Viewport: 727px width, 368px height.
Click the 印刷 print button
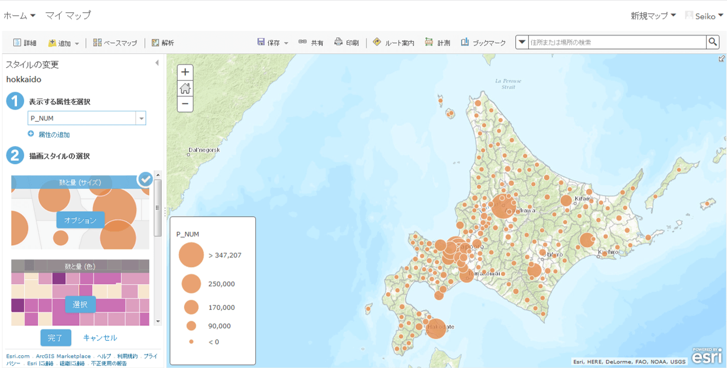pyautogui.click(x=346, y=43)
